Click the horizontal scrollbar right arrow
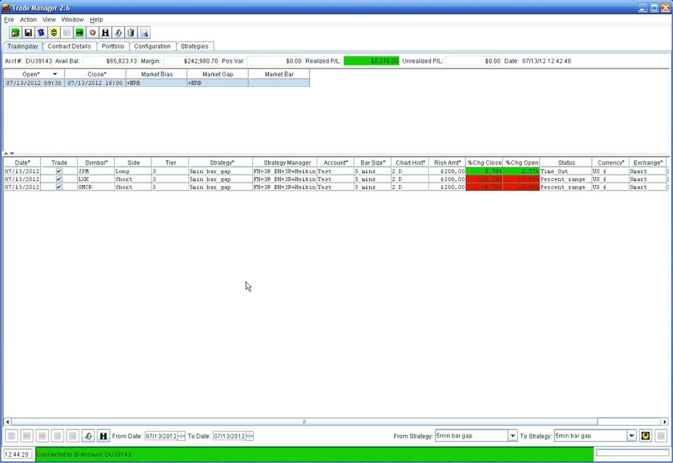This screenshot has width=673, height=463. coord(665,422)
